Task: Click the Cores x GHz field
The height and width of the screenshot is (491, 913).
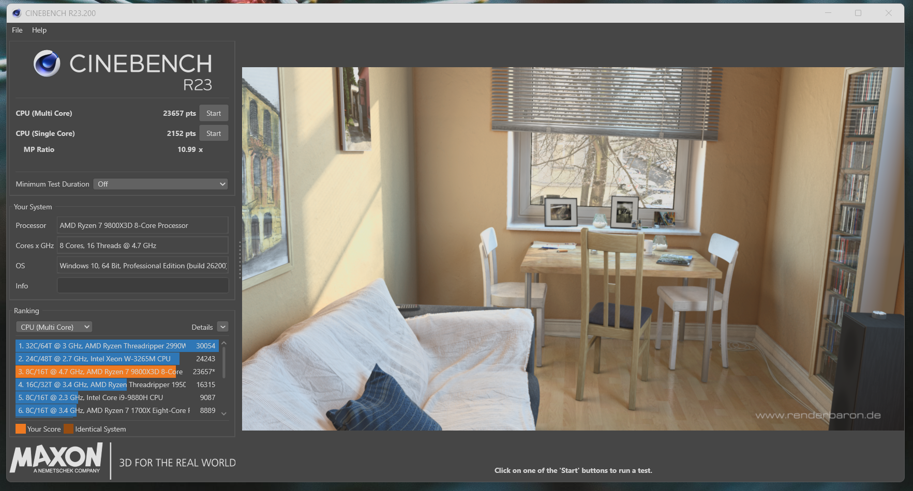Action: 142,245
